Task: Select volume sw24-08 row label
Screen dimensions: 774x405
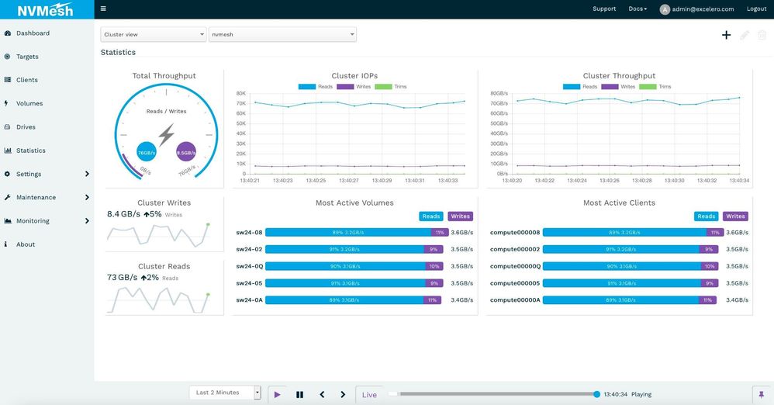Action: point(249,232)
